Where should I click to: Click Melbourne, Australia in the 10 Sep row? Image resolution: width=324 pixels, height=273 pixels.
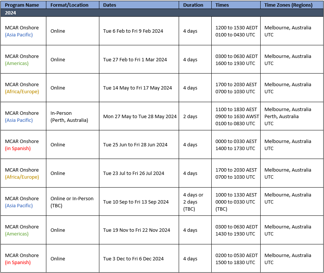pos(288,195)
